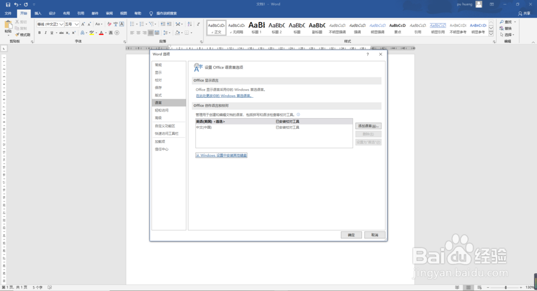Click the bullet list icon
537x291 pixels.
point(132,24)
